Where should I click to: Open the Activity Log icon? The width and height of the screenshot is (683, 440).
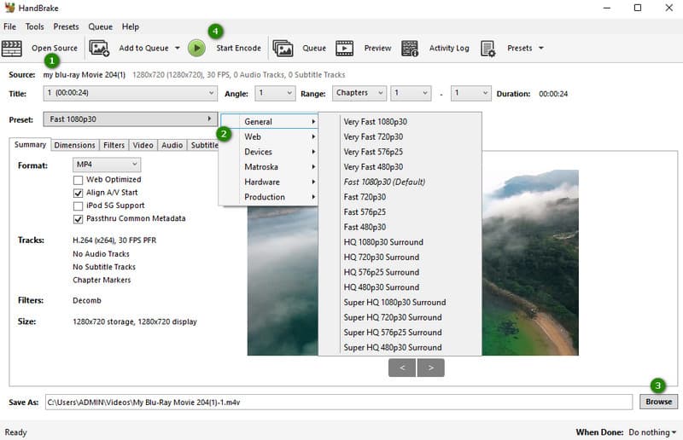(410, 49)
